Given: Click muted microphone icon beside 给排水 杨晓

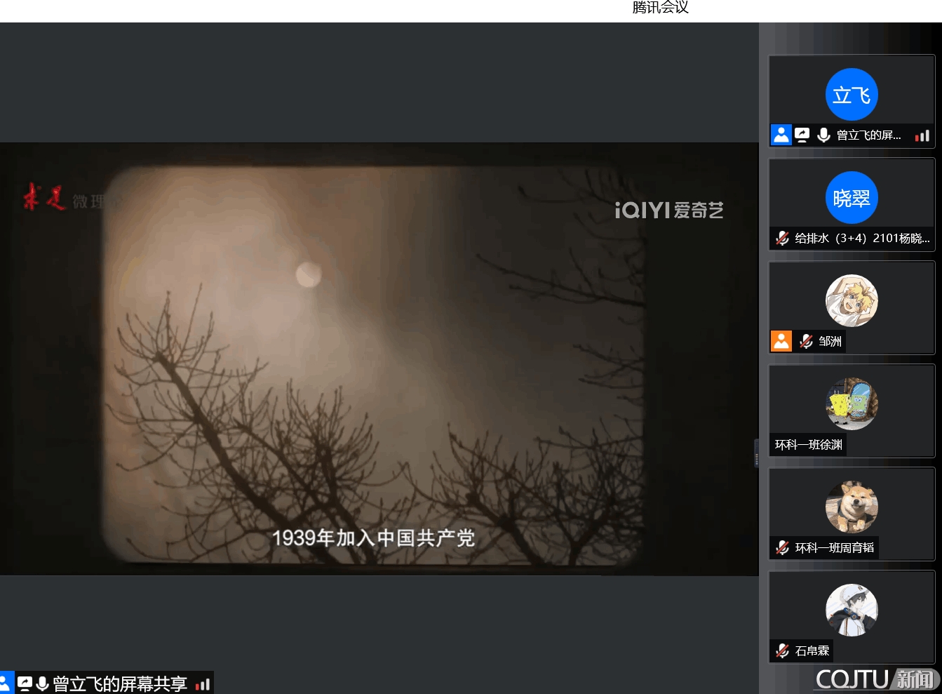Looking at the screenshot, I should click(x=782, y=238).
